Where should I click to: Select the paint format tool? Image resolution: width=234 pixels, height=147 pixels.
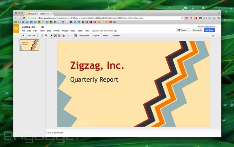[x=38, y=36]
